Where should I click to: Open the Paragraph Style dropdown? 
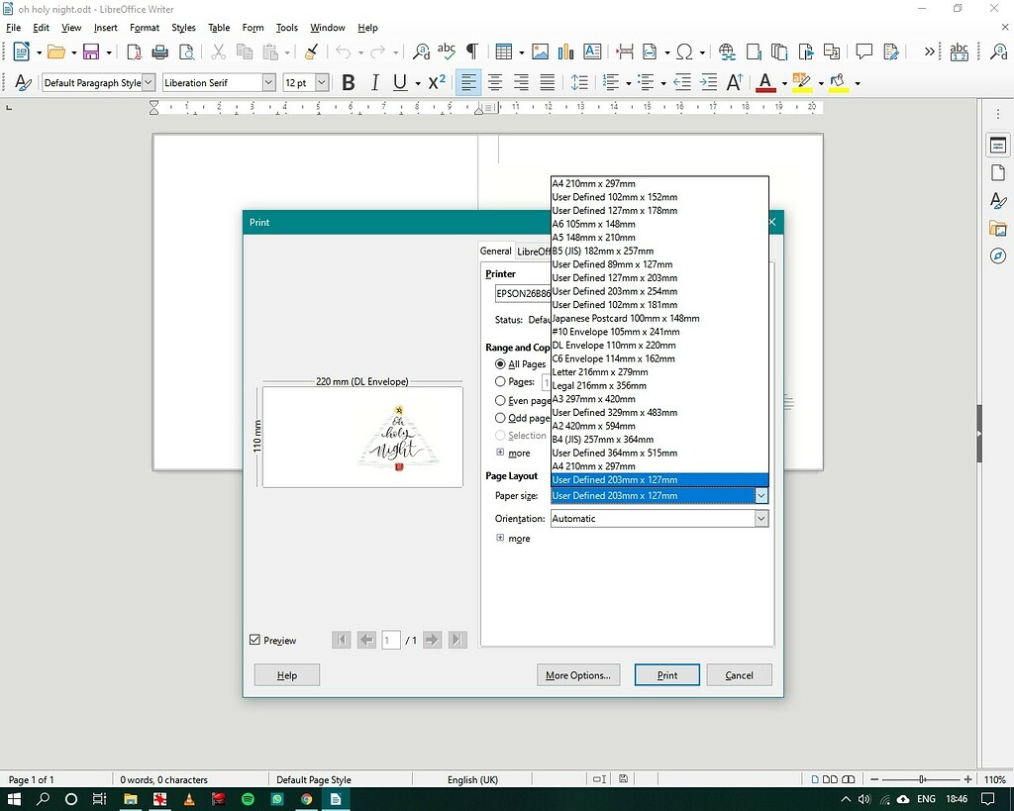(149, 83)
